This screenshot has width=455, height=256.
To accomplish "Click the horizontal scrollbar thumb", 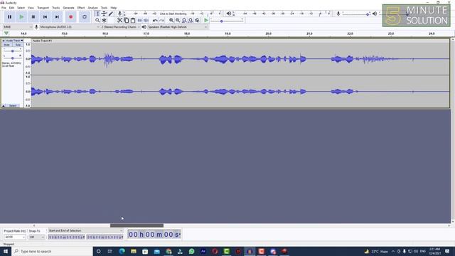I will point(136,225).
